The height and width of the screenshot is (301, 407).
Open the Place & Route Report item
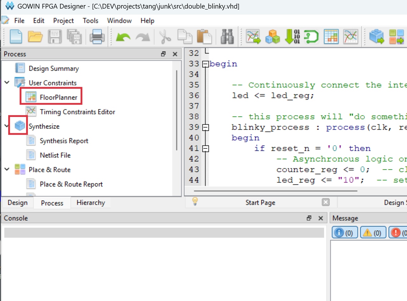coord(71,184)
